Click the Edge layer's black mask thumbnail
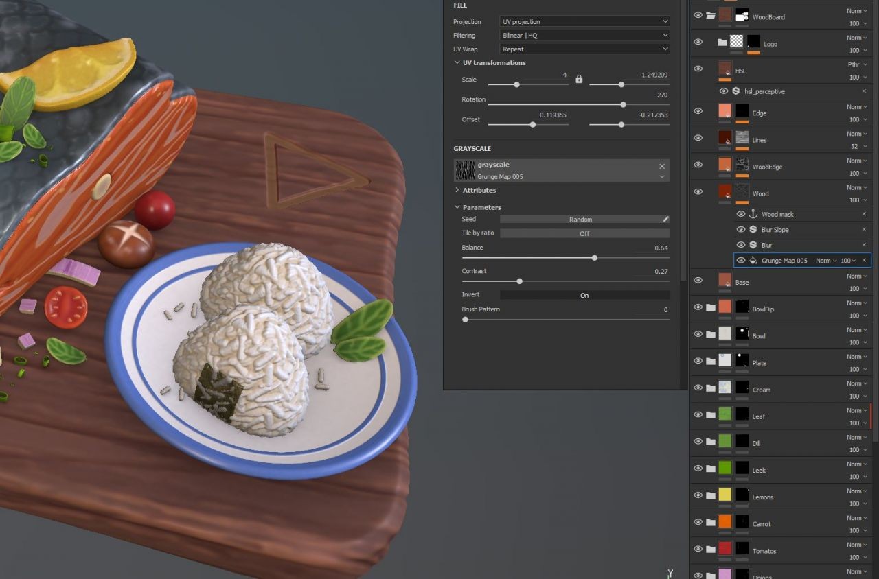The image size is (879, 579). 742,110
